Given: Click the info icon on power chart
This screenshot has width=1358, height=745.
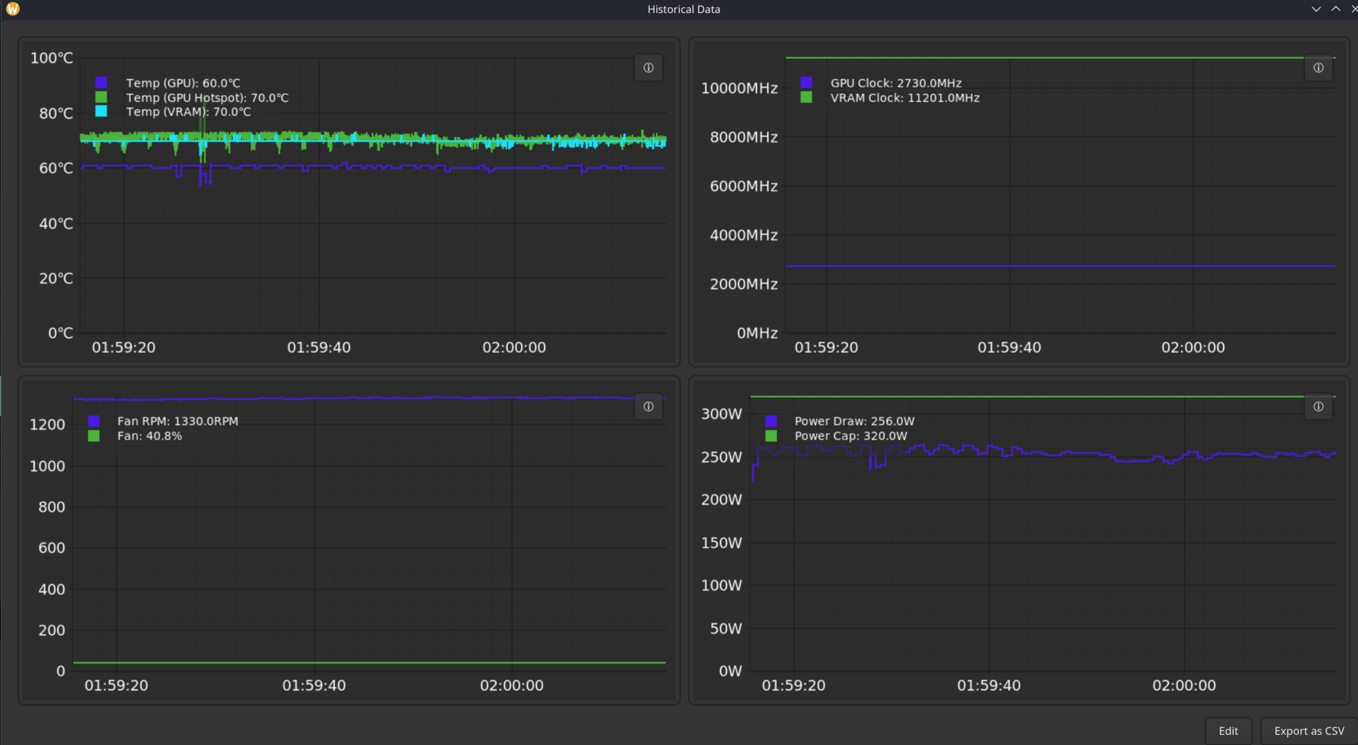Looking at the screenshot, I should (x=1318, y=407).
